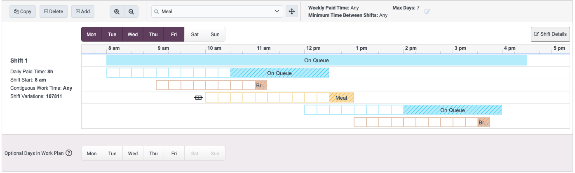575x173 pixels.
Task: Click the 12 pm marker on timeline
Action: click(314, 48)
